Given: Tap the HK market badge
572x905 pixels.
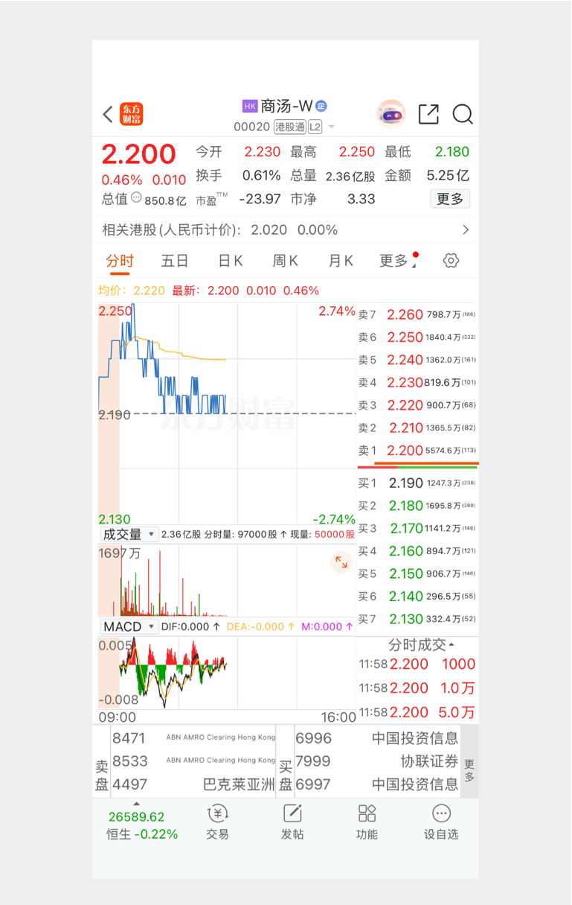Looking at the screenshot, I should (250, 107).
